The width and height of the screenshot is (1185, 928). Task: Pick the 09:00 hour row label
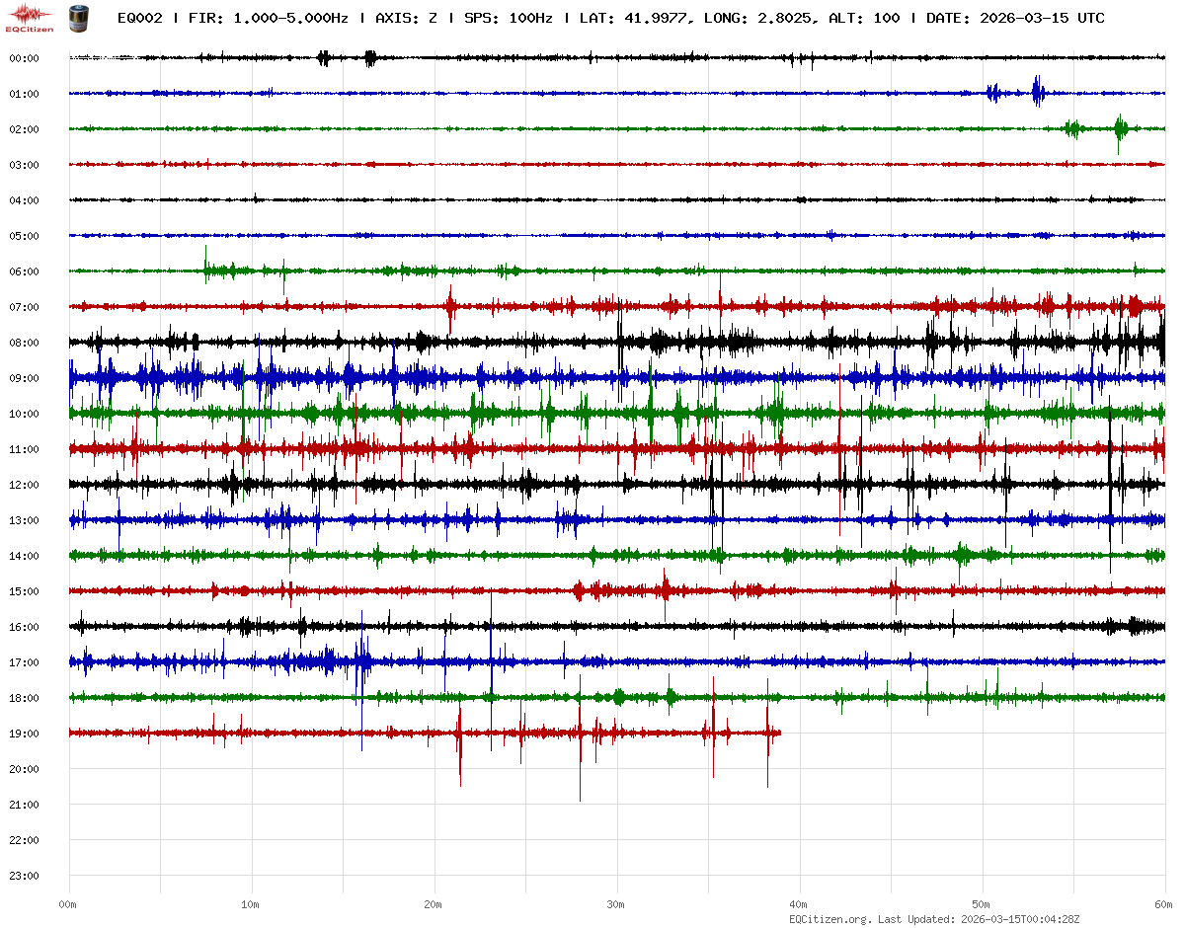tap(24, 378)
